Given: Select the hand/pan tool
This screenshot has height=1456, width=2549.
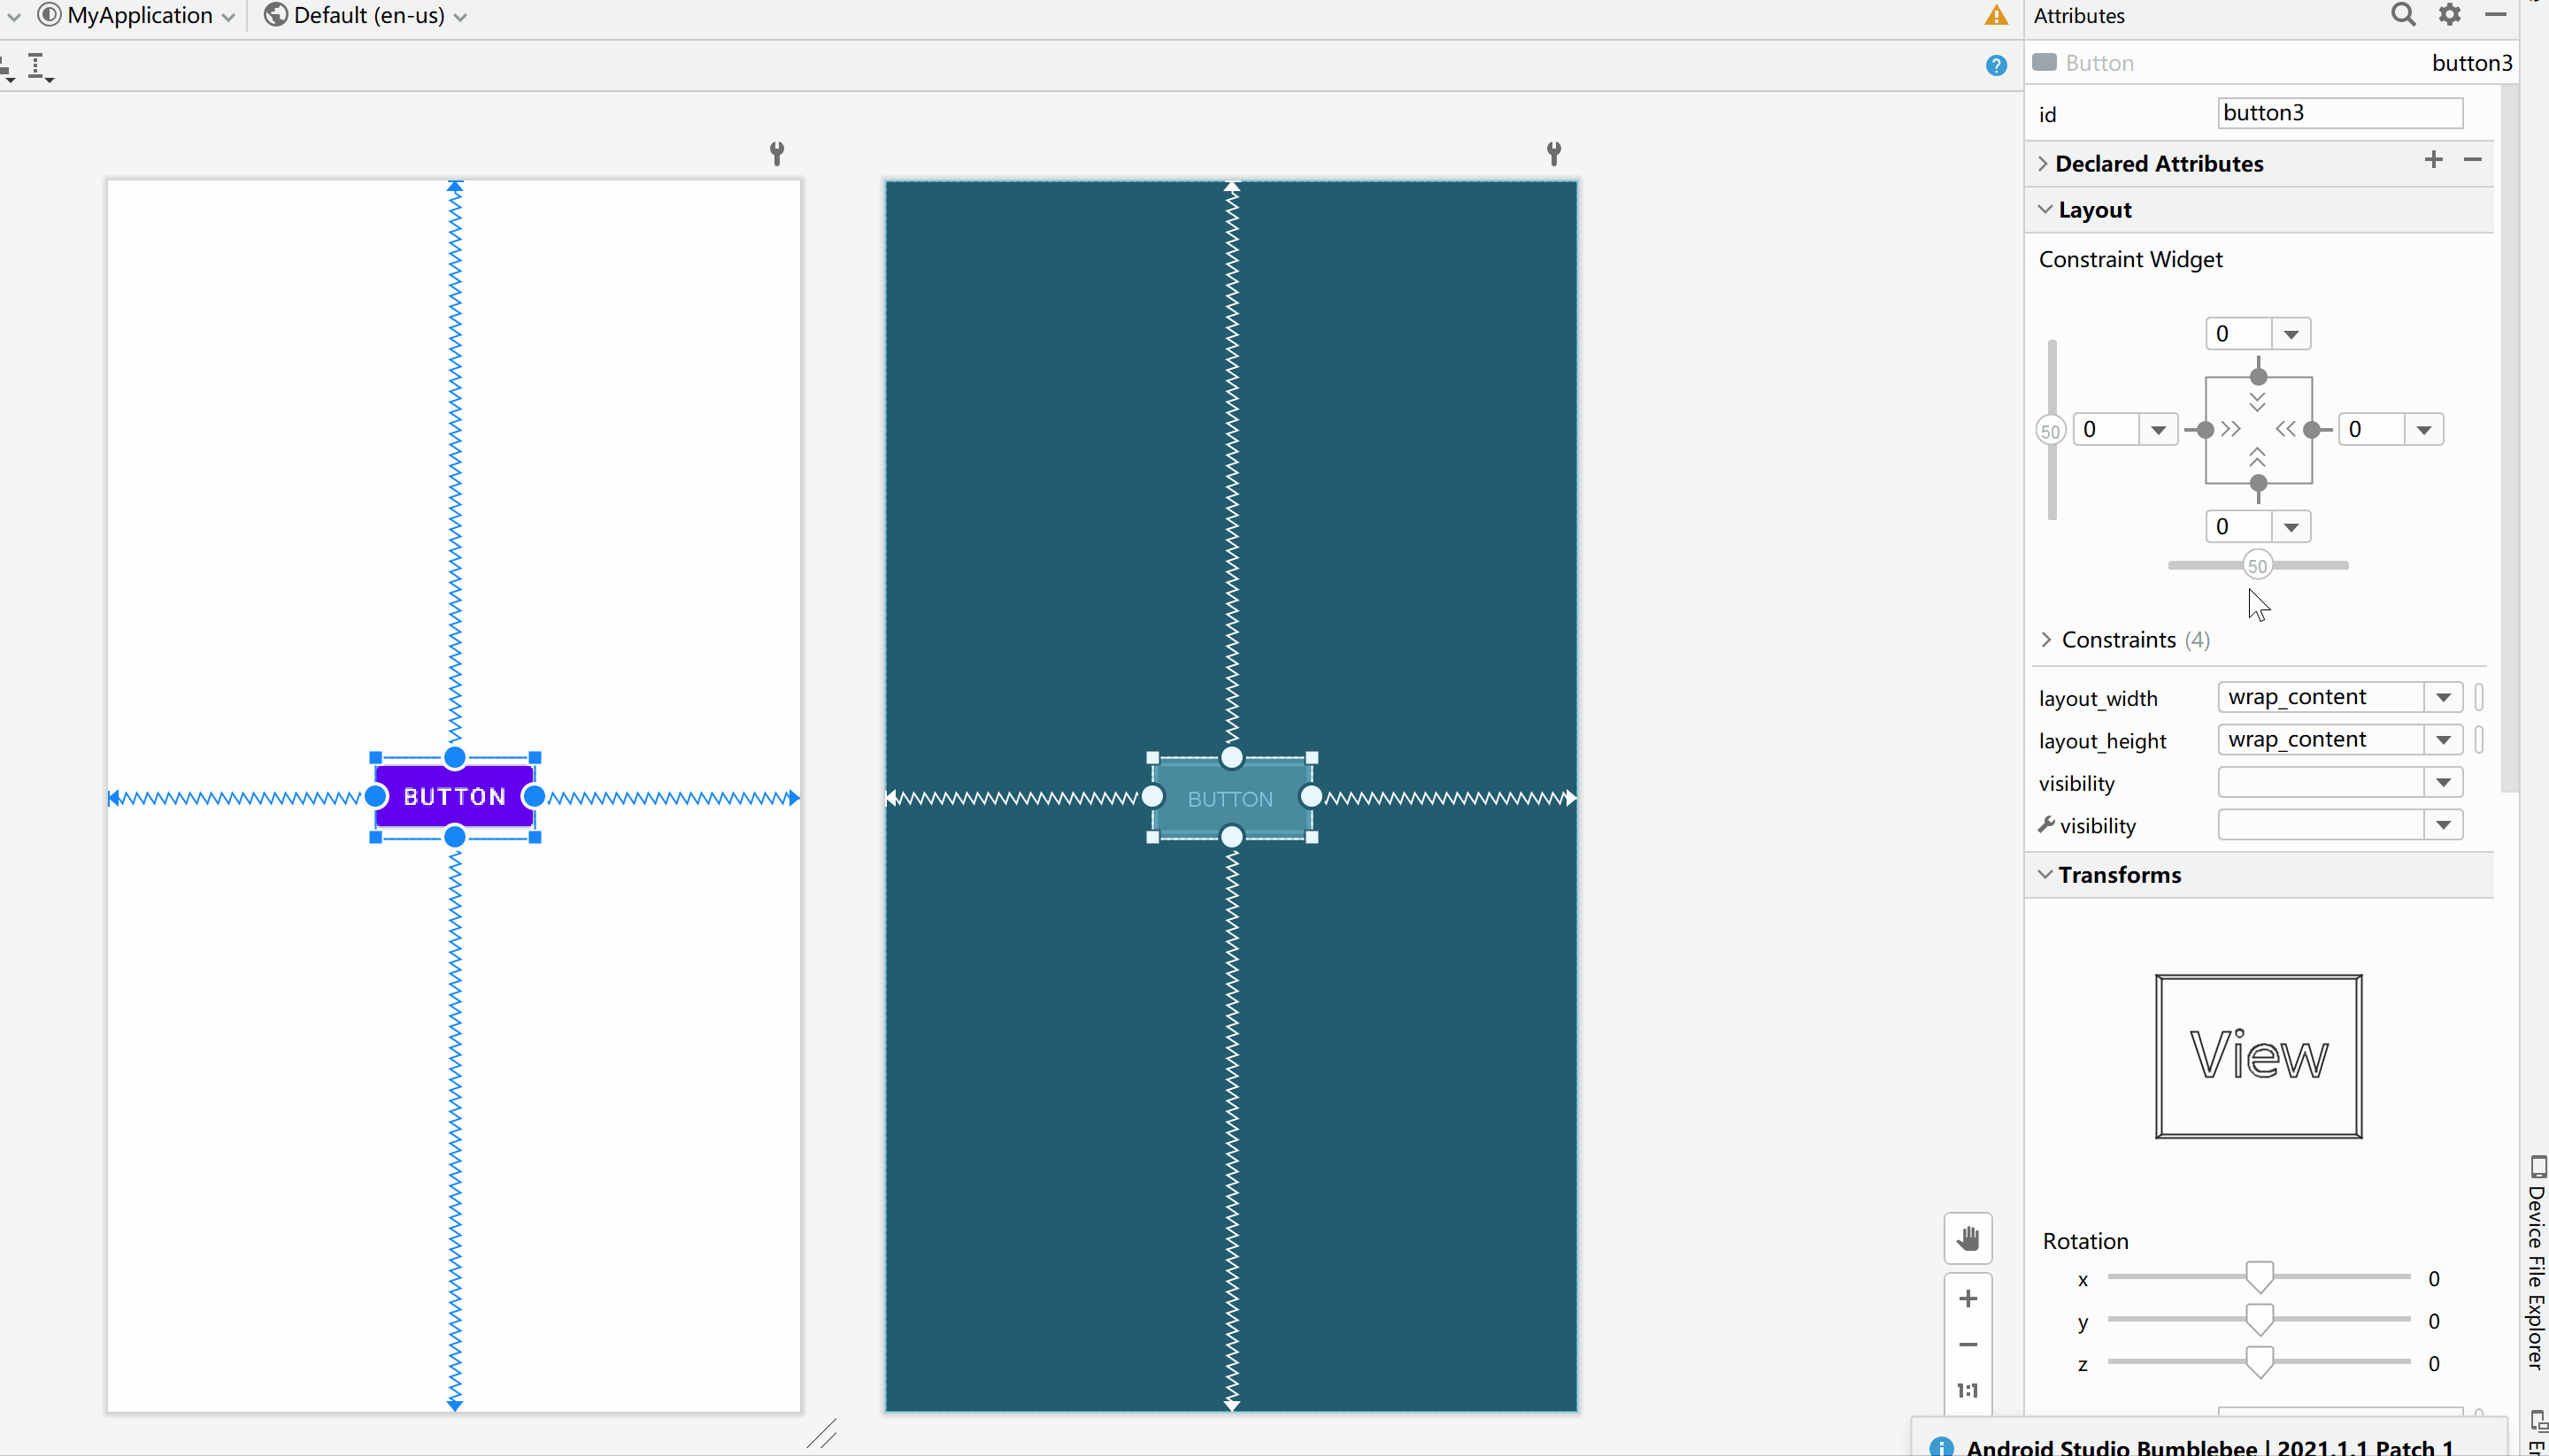Looking at the screenshot, I should 1966,1239.
